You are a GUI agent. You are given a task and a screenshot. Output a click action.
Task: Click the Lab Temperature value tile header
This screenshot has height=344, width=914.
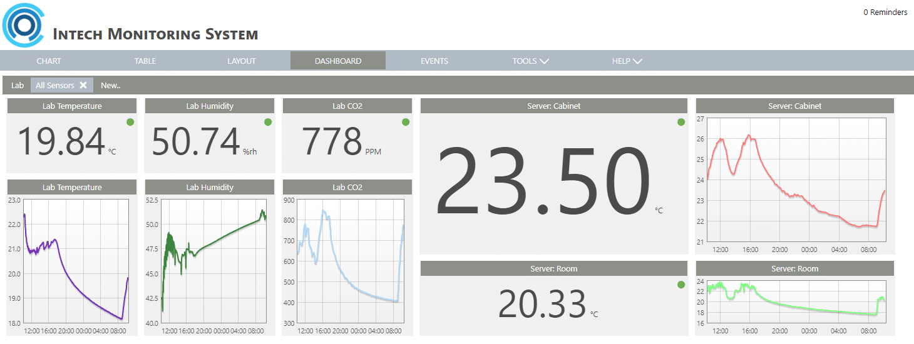click(x=72, y=106)
